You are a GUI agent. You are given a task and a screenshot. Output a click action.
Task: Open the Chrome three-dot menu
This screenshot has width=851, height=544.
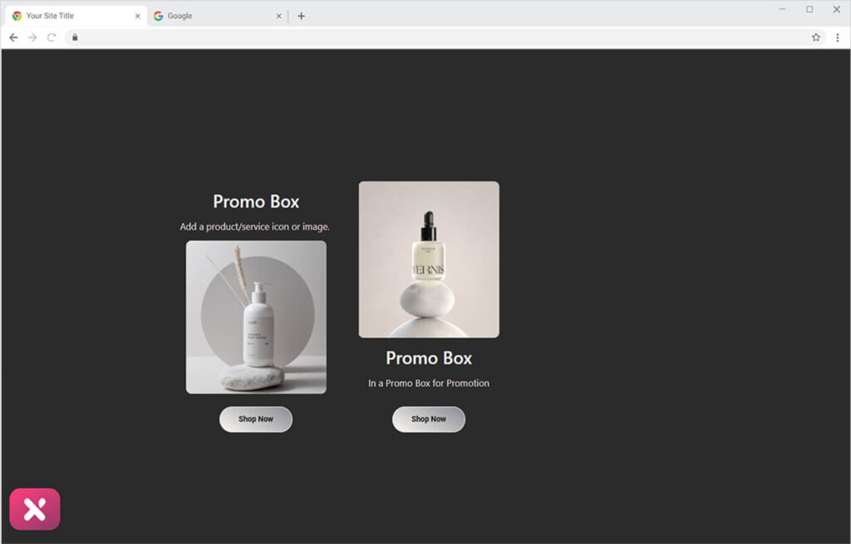pos(837,37)
